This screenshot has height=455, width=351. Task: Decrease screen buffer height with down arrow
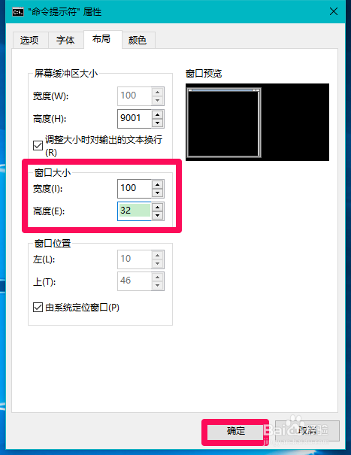click(158, 123)
